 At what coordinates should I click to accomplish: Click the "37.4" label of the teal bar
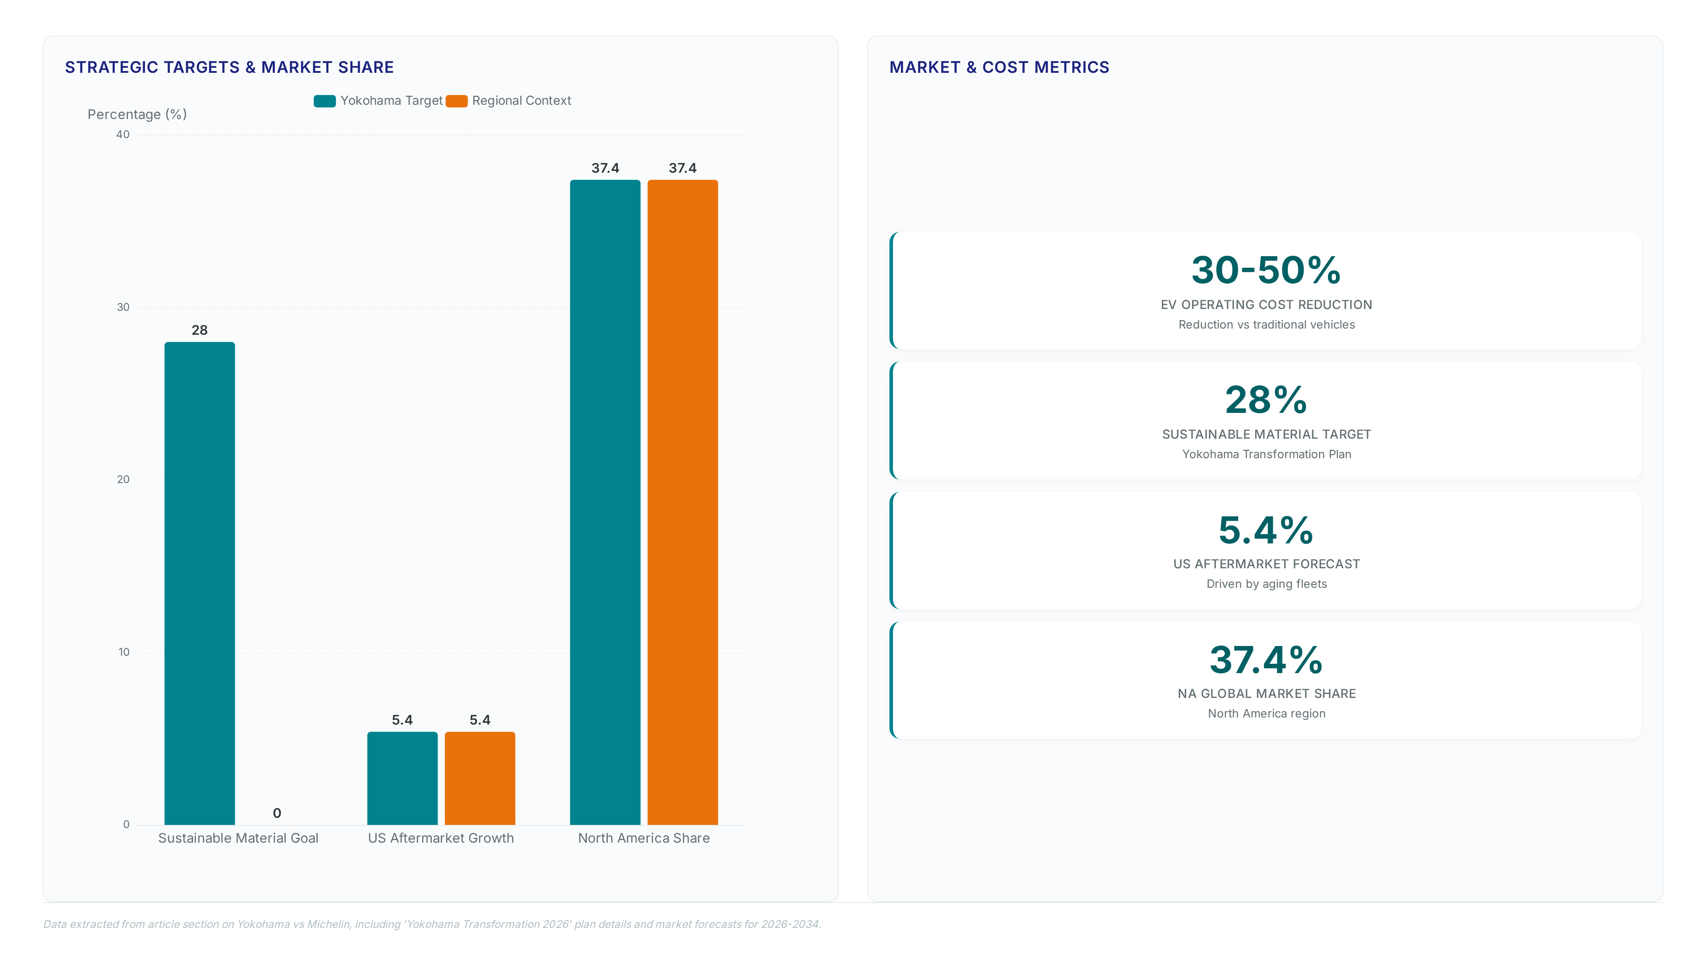click(x=605, y=168)
